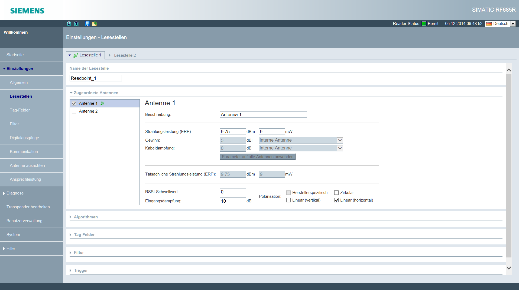Enable the Antenne 2 checkbox

74,111
